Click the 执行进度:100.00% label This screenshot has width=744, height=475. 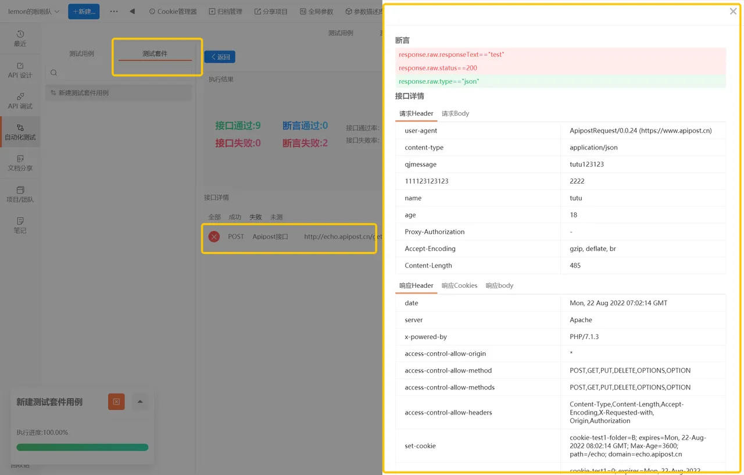[x=42, y=433]
